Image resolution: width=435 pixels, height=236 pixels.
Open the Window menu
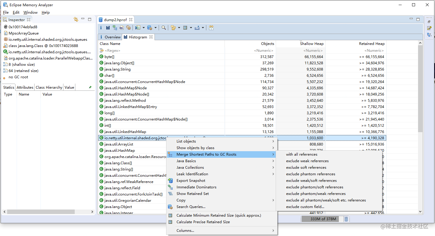(x=30, y=12)
